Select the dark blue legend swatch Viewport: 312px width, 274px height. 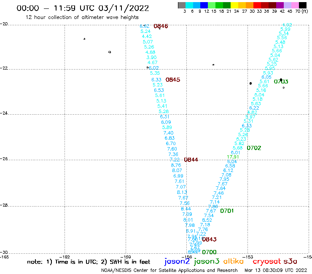pyautogui.click(x=204, y=5)
